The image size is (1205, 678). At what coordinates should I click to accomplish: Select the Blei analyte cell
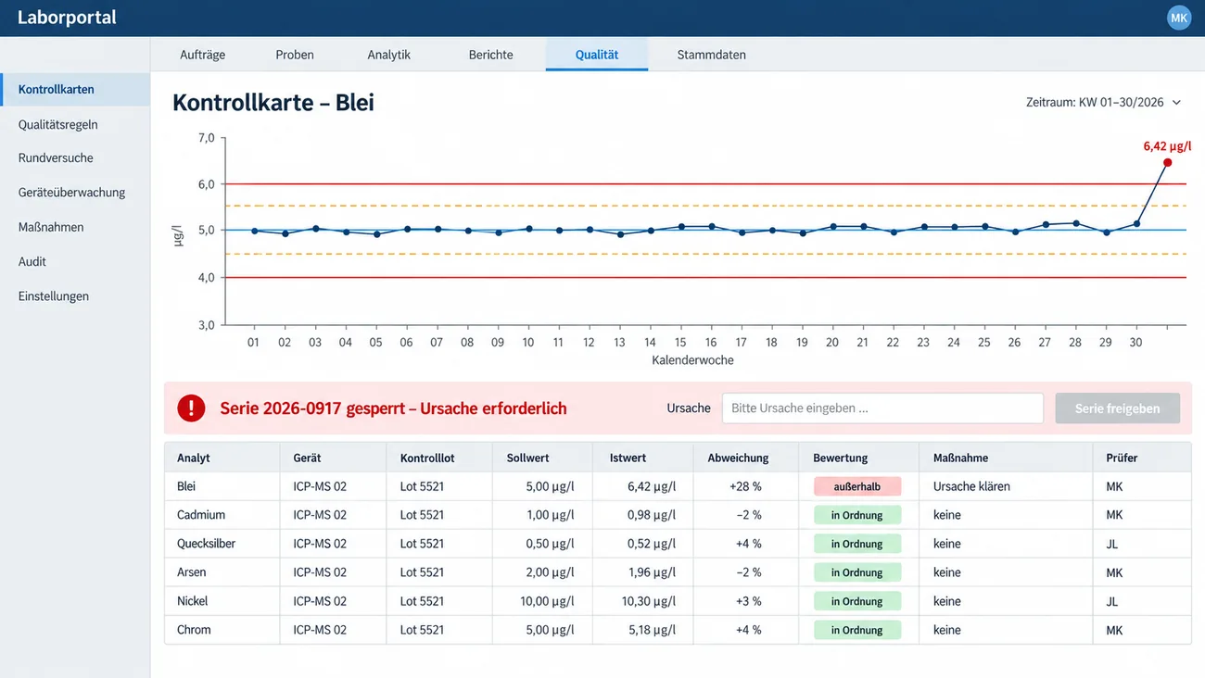pos(222,486)
